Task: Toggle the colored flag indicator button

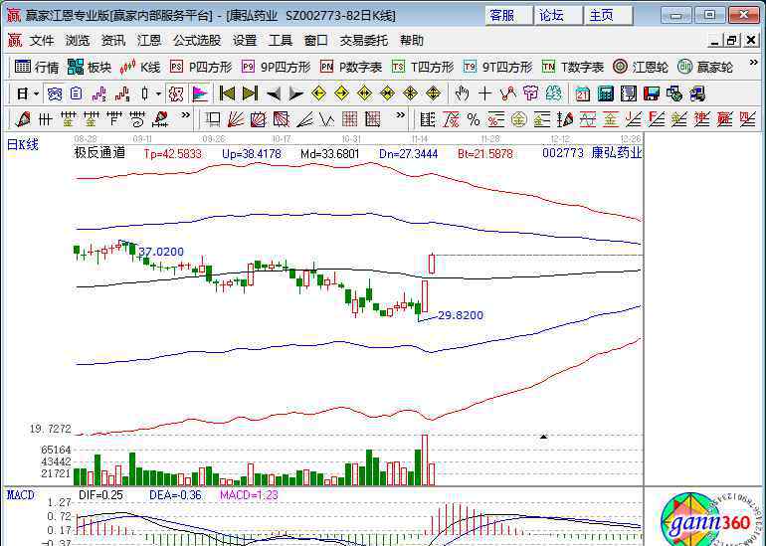Action: (200, 93)
